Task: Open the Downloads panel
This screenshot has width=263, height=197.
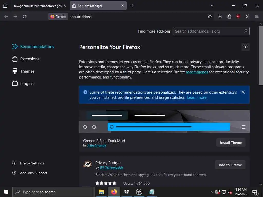Action: point(220,16)
